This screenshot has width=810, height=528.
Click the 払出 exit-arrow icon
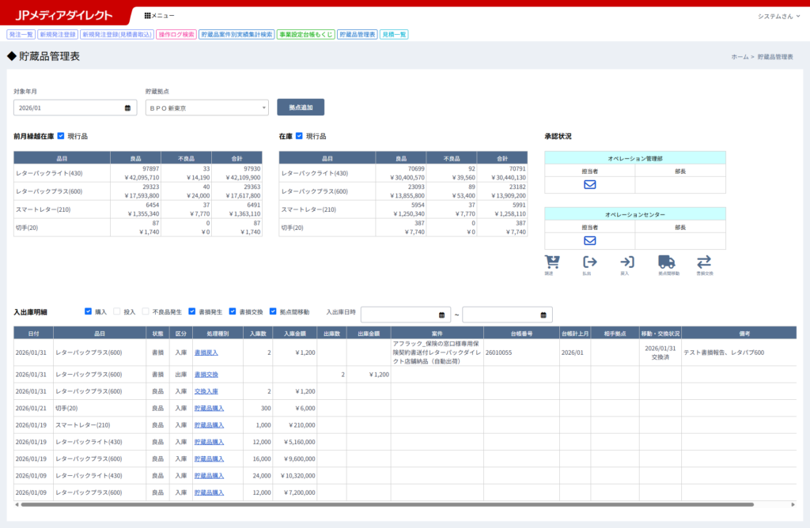[x=589, y=262]
